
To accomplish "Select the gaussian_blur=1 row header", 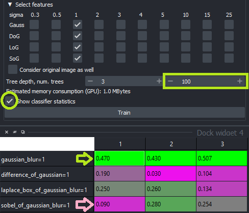I will (x=47, y=159).
